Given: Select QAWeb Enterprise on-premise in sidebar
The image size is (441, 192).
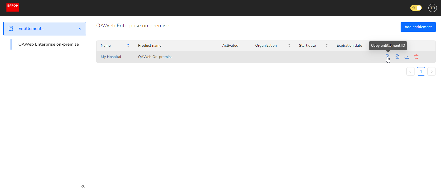Looking at the screenshot, I should click(x=49, y=44).
